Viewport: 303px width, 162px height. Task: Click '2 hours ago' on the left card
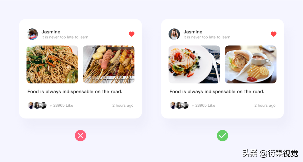point(123,105)
